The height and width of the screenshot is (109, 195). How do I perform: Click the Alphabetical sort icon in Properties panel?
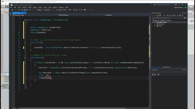point(155,75)
